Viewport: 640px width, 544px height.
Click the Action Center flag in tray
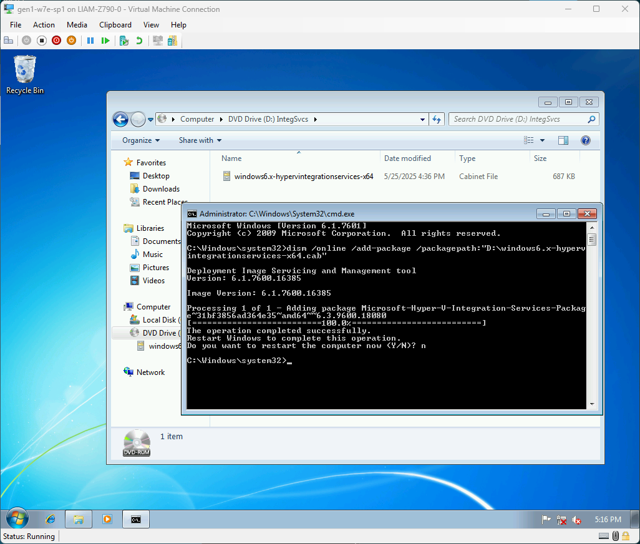pyautogui.click(x=546, y=520)
